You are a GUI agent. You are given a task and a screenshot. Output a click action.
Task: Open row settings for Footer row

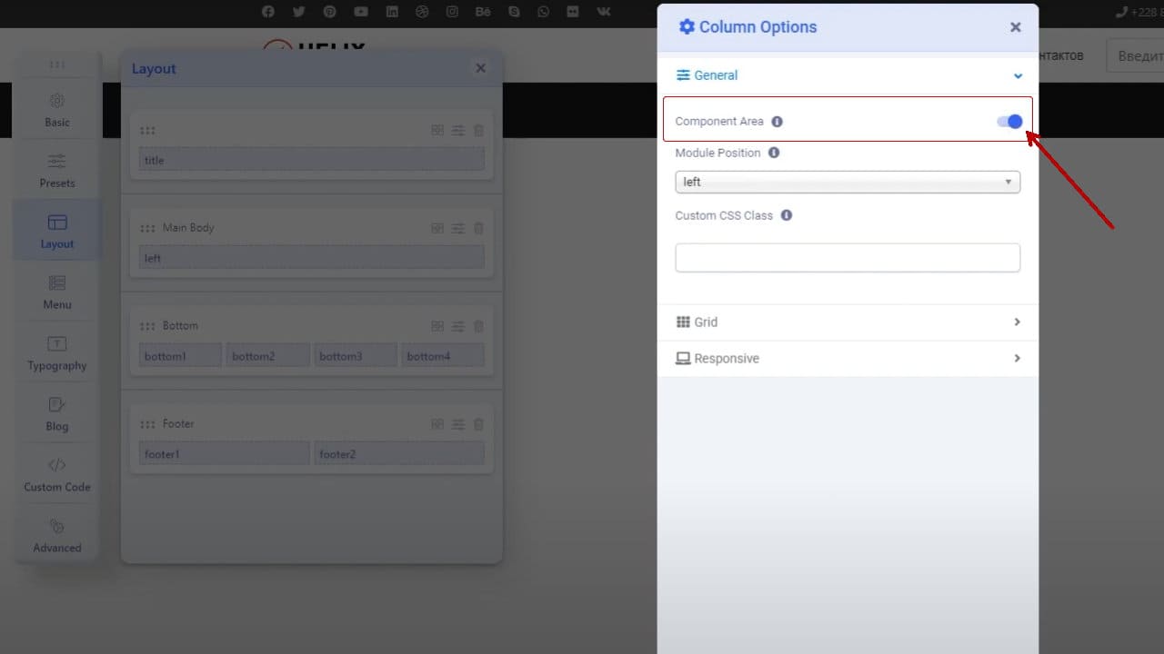tap(458, 424)
